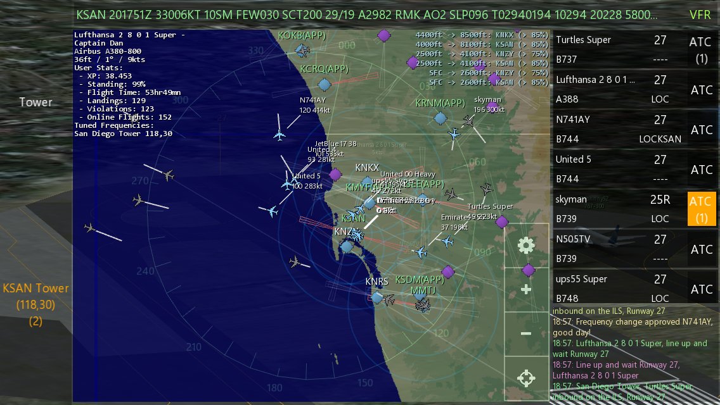Select MMTJ airport label
This screenshot has width=720, height=405.
point(423,290)
